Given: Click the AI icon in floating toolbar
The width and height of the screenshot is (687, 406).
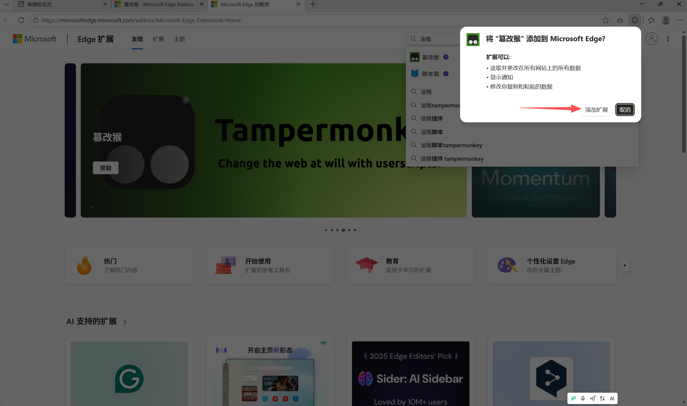Looking at the screenshot, I should tap(612, 398).
